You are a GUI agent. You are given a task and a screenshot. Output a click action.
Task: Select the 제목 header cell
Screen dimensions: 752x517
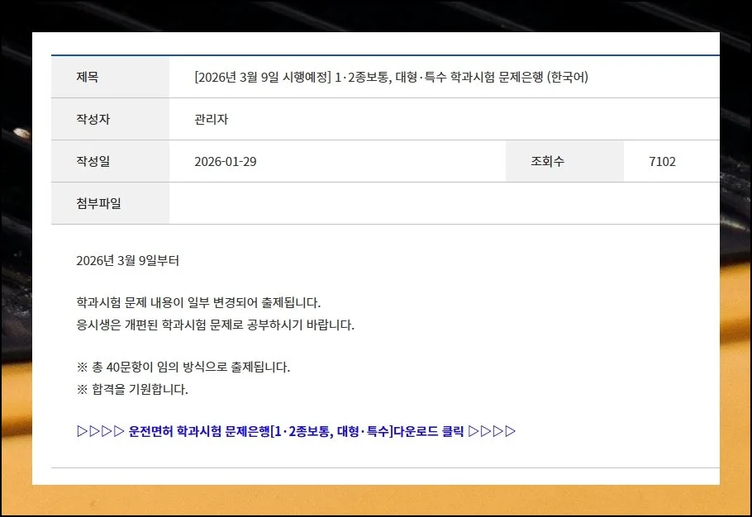[x=110, y=78]
